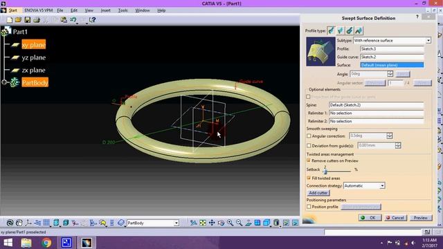443x249 pixels.
Task: Click the swirl icon at bottom toolbar start
Action: click(x=10, y=223)
